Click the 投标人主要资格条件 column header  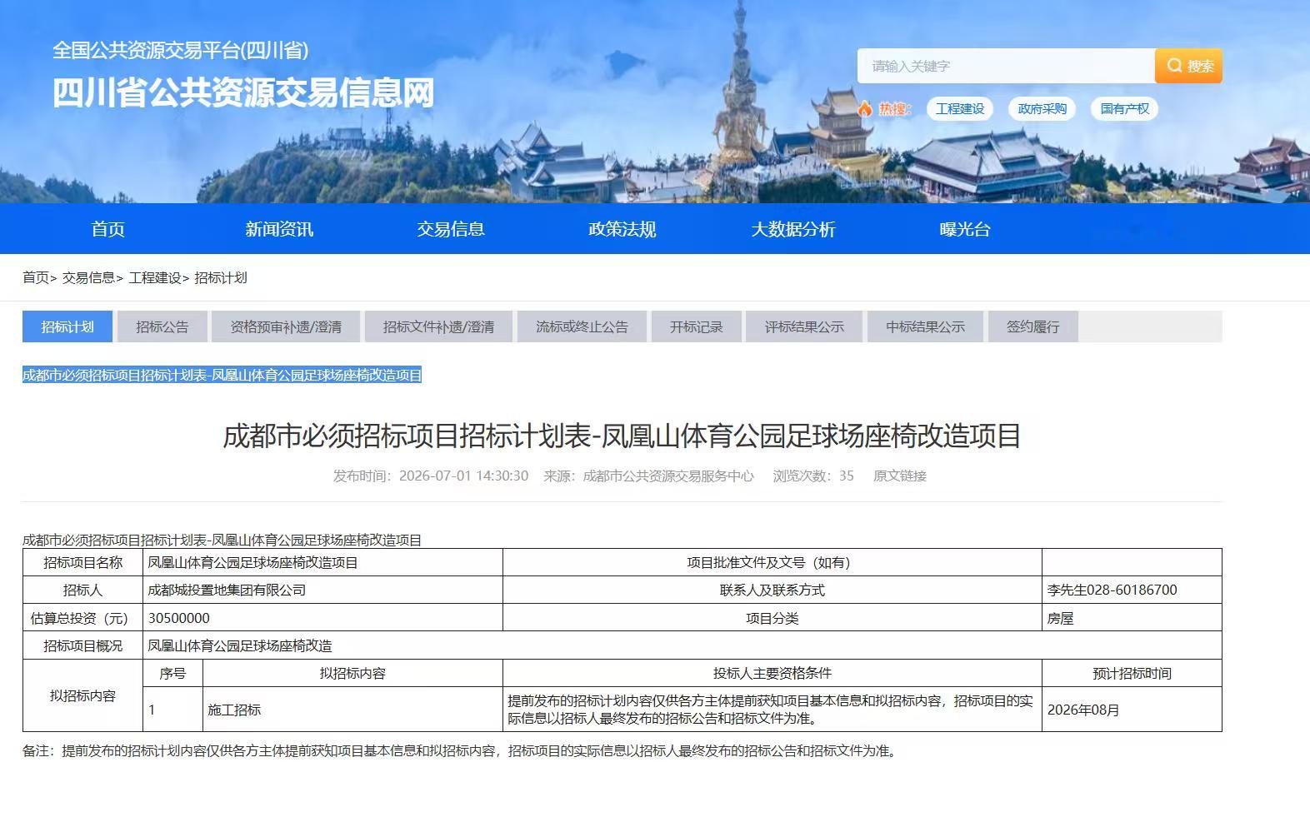click(772, 673)
